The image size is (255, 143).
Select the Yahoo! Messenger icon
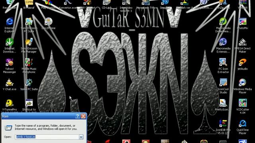10,66
